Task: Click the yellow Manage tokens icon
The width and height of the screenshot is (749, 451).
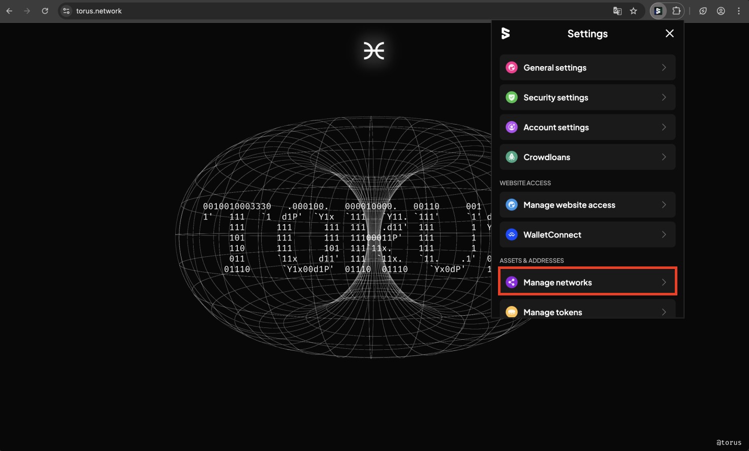Action: [x=512, y=312]
